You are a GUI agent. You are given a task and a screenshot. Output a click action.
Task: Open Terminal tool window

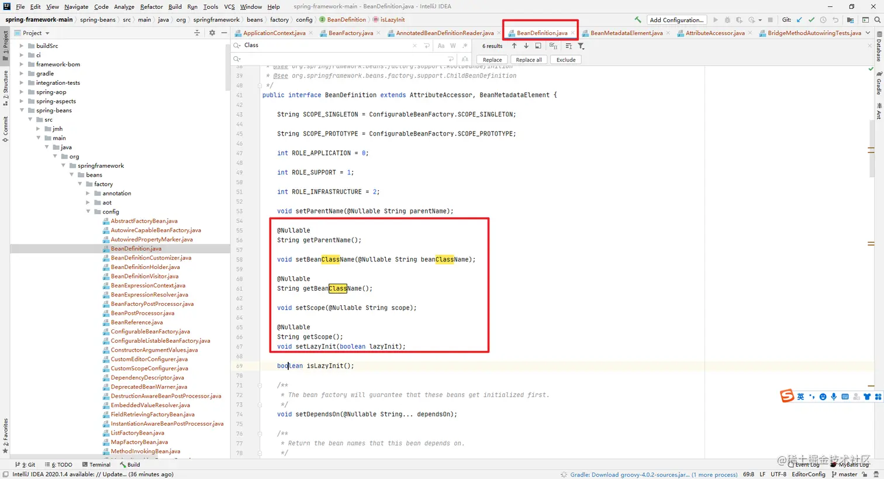[x=96, y=464]
